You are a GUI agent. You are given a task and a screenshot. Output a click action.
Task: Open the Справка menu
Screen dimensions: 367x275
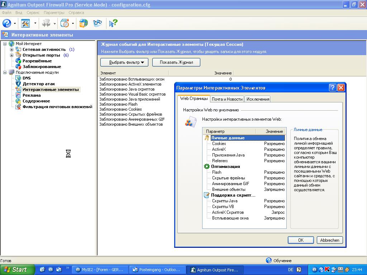76,13
